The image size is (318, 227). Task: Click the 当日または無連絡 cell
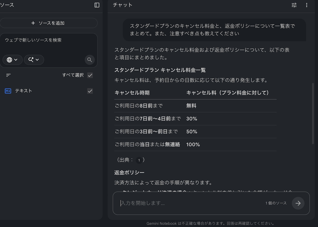(x=148, y=145)
